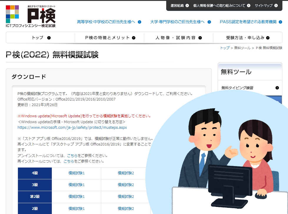
Task: Click arrow icon beside 個人情報保護への取り組みについて
Action: [x=249, y=5]
